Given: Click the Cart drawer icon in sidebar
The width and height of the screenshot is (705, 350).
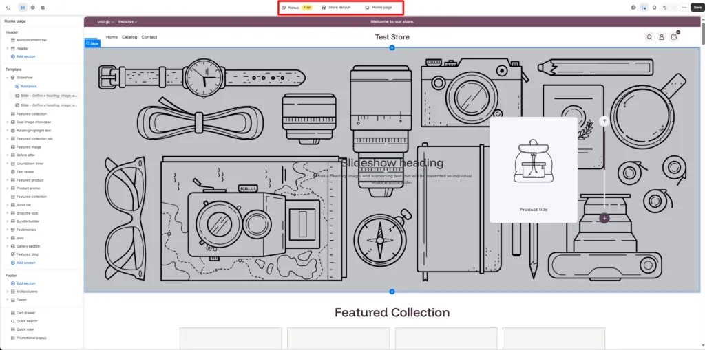Looking at the screenshot, I should (x=13, y=313).
